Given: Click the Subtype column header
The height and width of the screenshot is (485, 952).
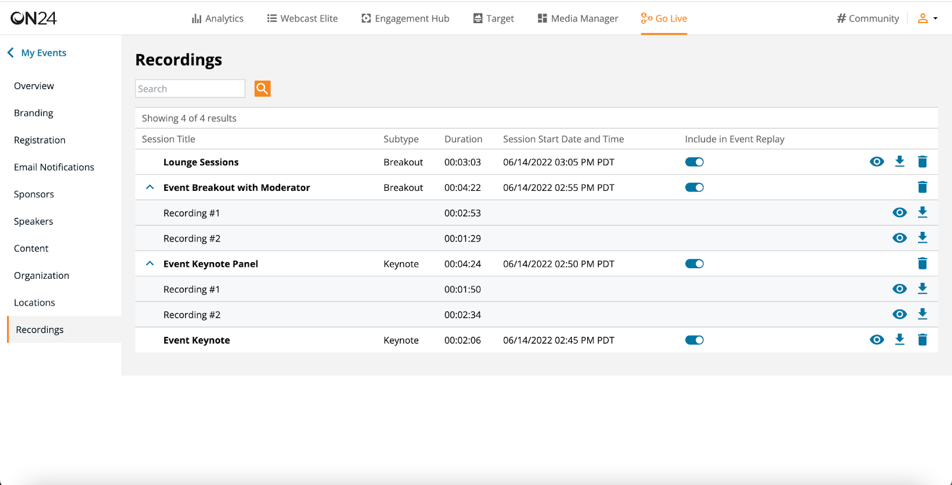Looking at the screenshot, I should coord(401,139).
